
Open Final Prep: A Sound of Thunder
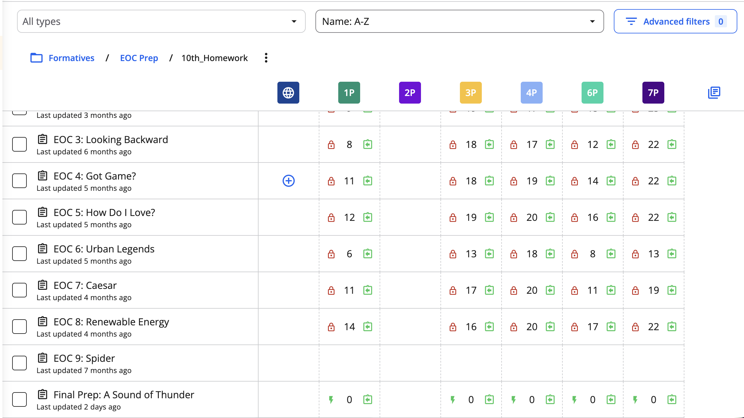pyautogui.click(x=123, y=395)
